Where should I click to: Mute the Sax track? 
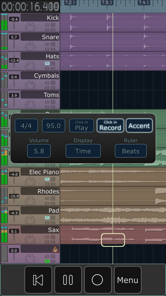point(47,242)
